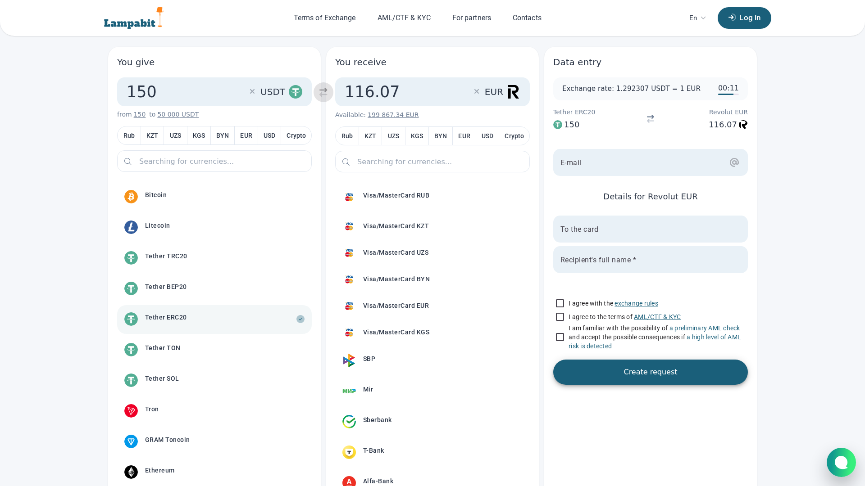
Task: Select T-Bank as receive method
Action: 432,452
